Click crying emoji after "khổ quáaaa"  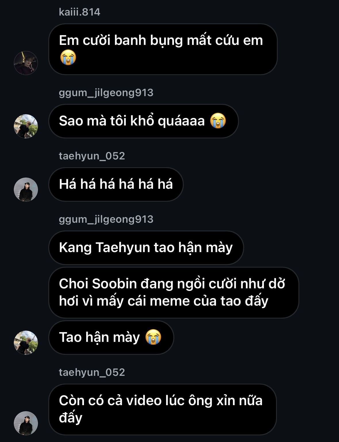pos(218,121)
